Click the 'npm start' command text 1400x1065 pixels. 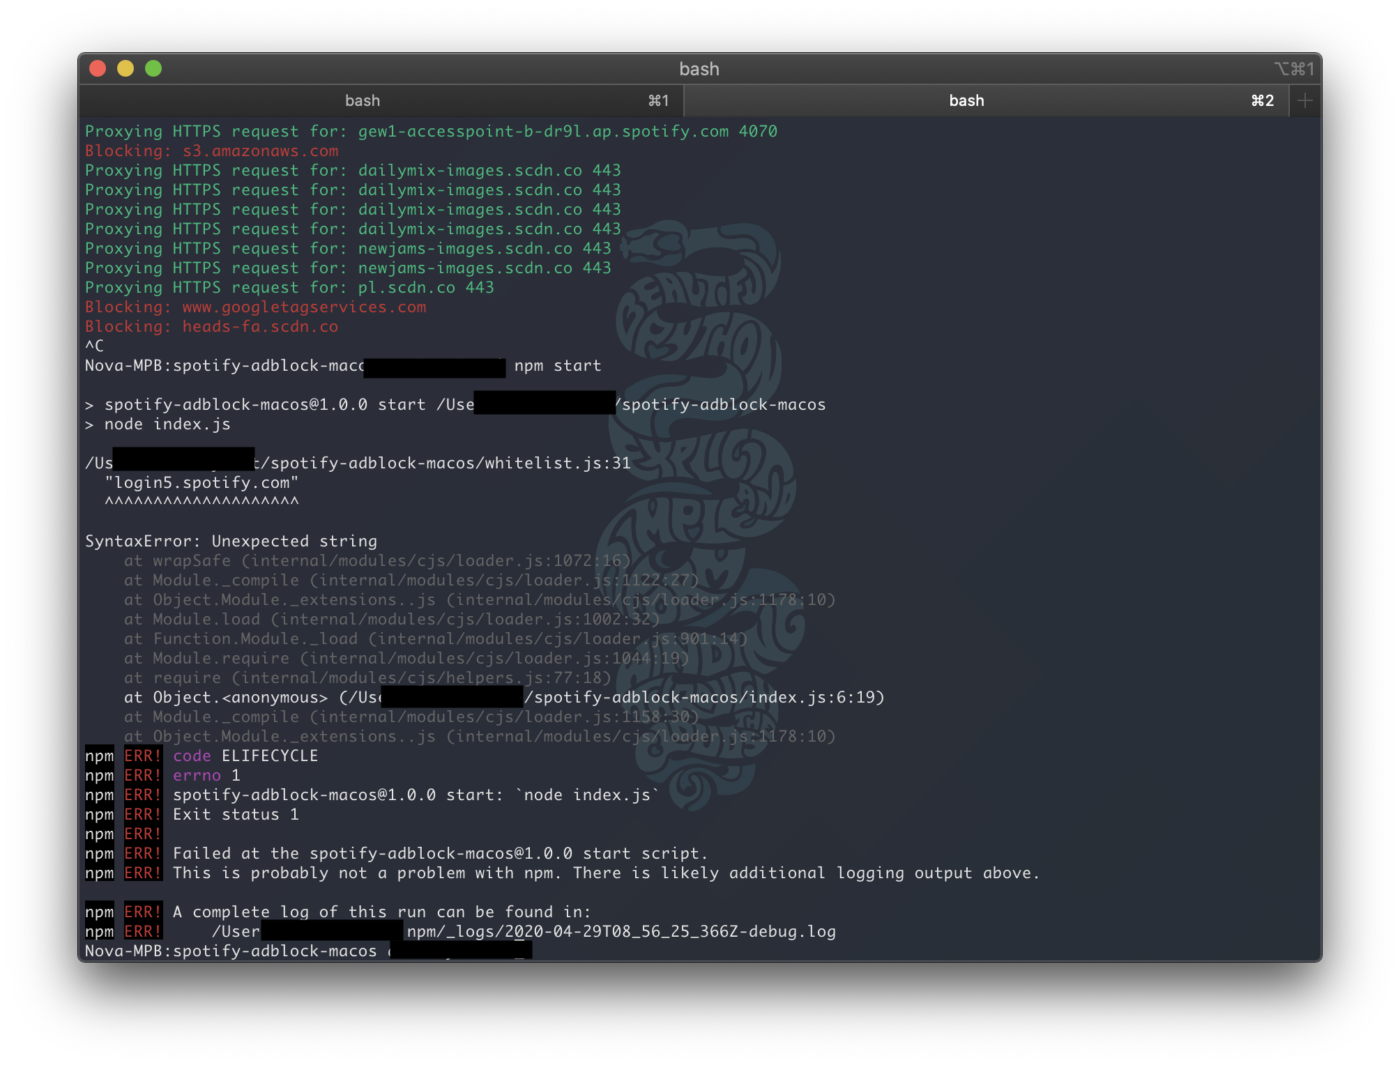coord(558,365)
